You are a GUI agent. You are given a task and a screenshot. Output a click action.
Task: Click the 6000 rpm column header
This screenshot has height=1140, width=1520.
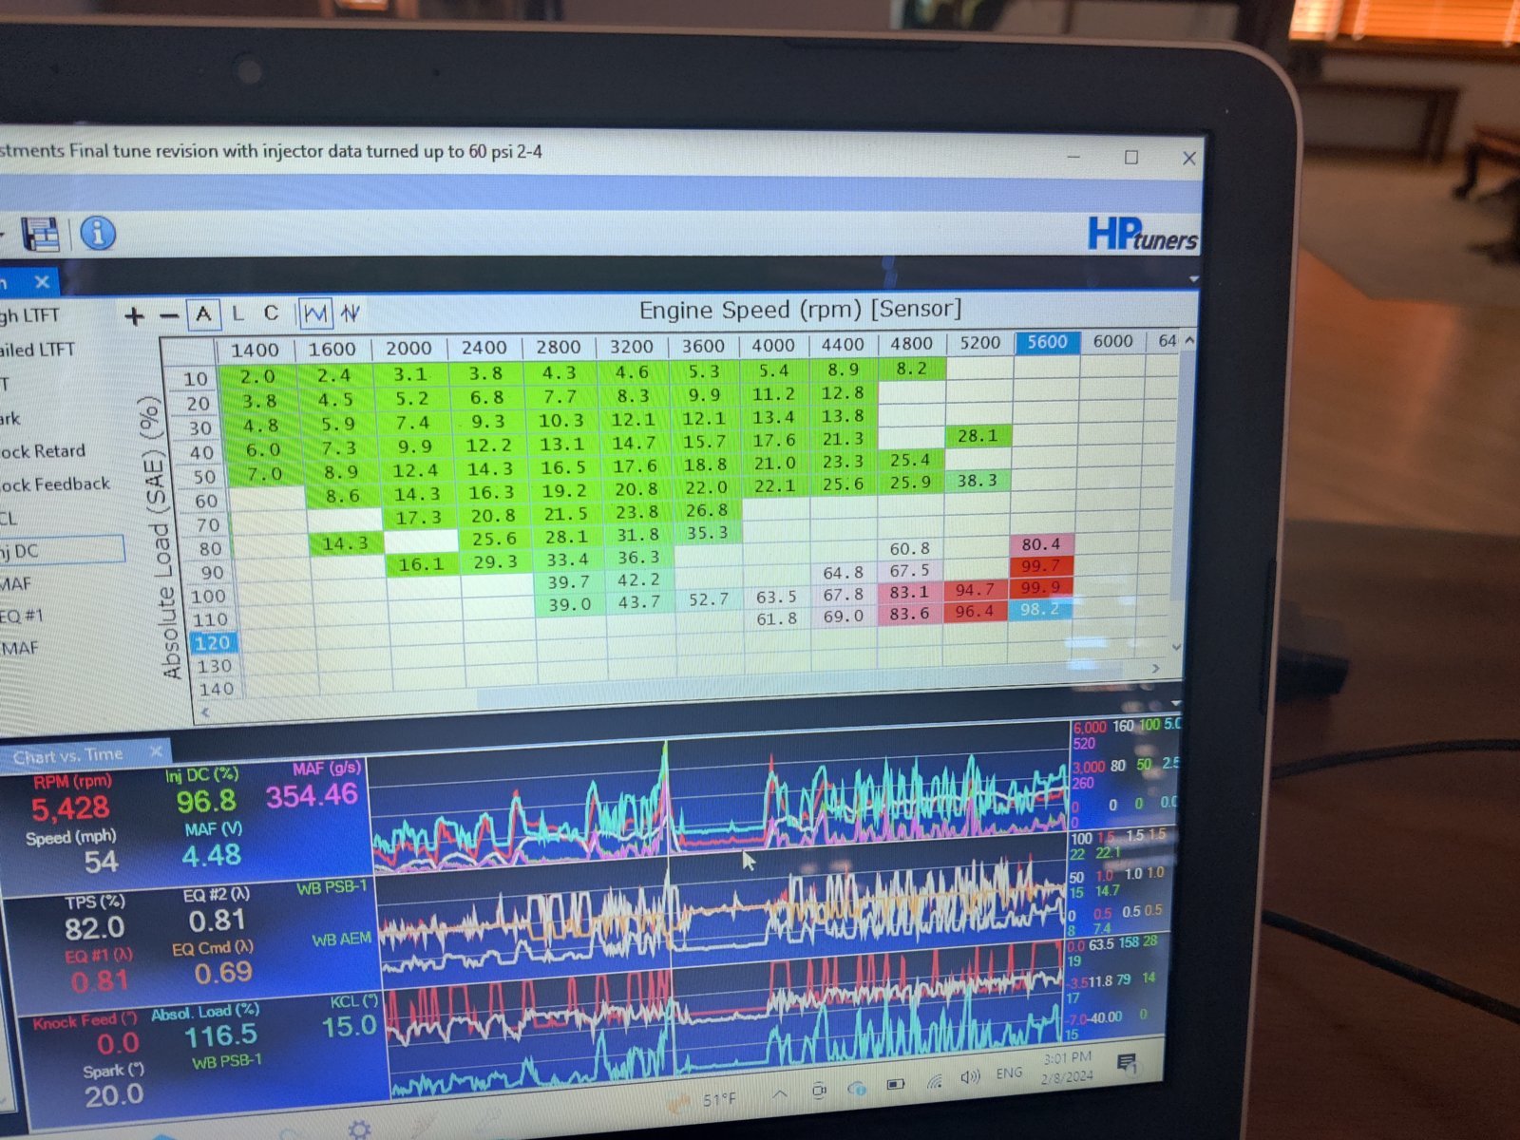(1112, 341)
